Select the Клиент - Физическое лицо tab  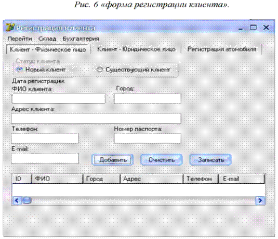click(x=48, y=49)
